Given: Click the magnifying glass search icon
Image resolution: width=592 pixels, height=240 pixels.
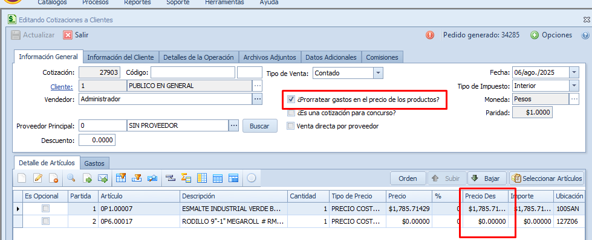Looking at the screenshot, I should tap(71, 178).
